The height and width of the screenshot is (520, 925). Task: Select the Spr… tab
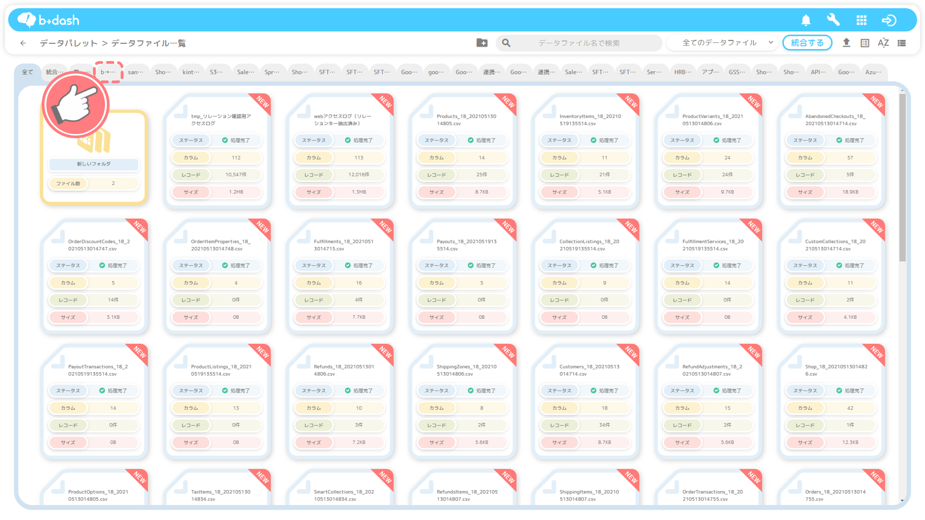click(272, 72)
